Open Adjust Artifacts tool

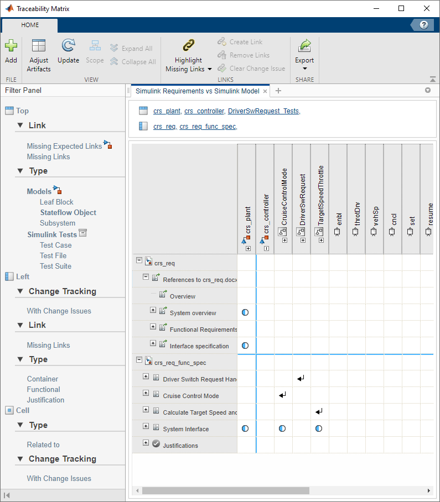click(38, 55)
